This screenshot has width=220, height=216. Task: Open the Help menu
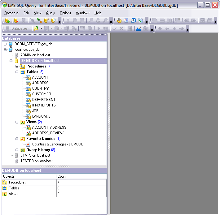click(98, 13)
